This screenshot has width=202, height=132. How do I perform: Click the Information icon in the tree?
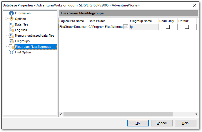tap(11, 13)
